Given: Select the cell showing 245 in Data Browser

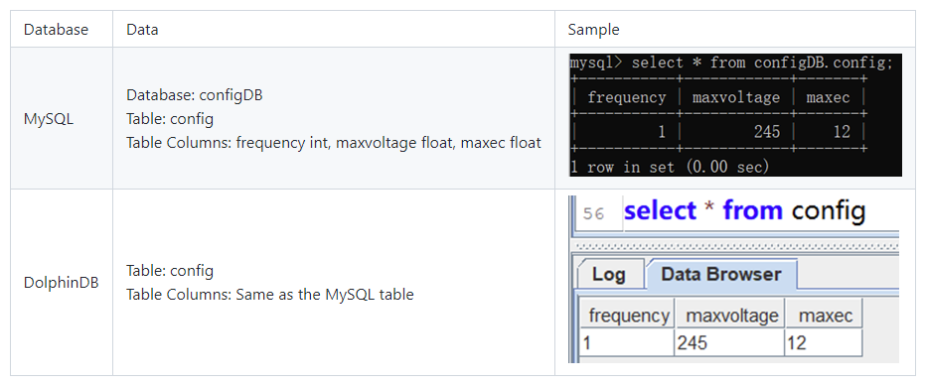Looking at the screenshot, I should click(x=729, y=342).
